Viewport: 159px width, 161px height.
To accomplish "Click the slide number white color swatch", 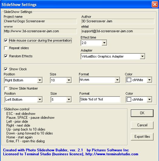I will click(129, 99).
